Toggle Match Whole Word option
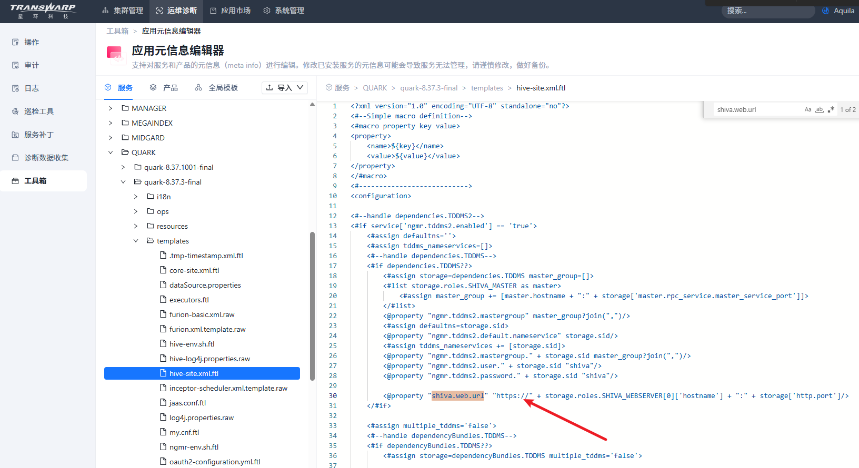Screen dimensions: 859x468 click(x=819, y=109)
